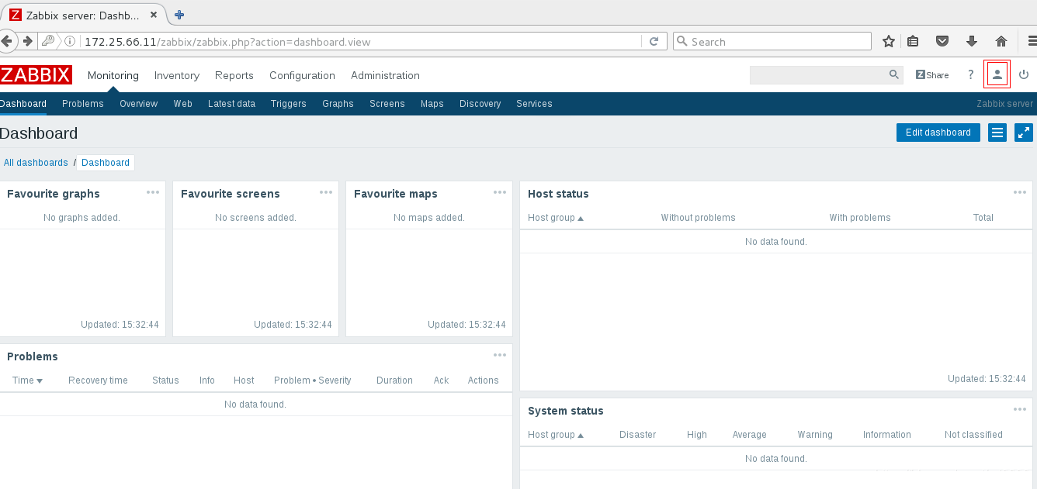Go to the Overview submenu
This screenshot has width=1037, height=489.
(x=139, y=104)
